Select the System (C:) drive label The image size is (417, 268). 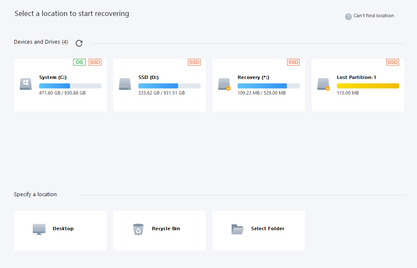pyautogui.click(x=53, y=77)
